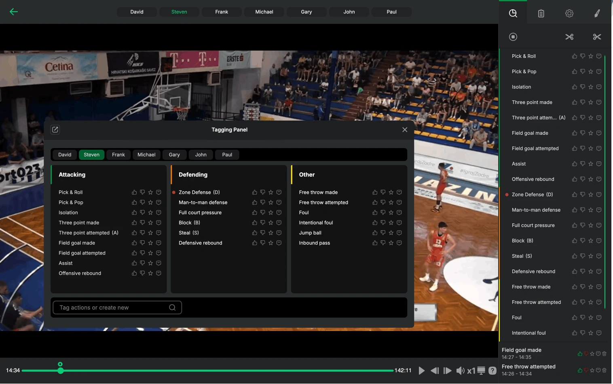The width and height of the screenshot is (613, 384).
Task: Open the settings gear in right panel
Action: [569, 13]
